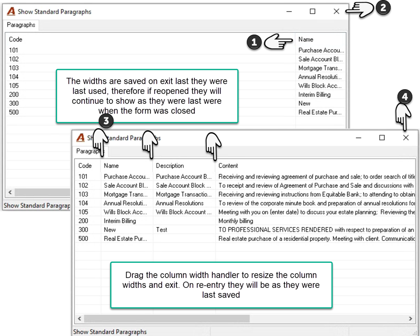Select code 103 in the front window
This screenshot has width=420, height=336.
click(83, 194)
